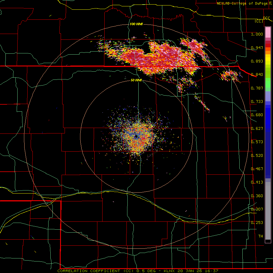Click the radar site center at the clutter core

click(x=136, y=137)
